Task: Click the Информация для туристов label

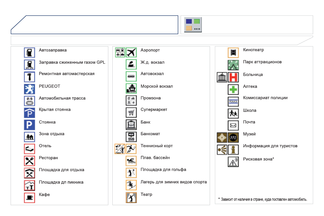Action: pos(270,146)
